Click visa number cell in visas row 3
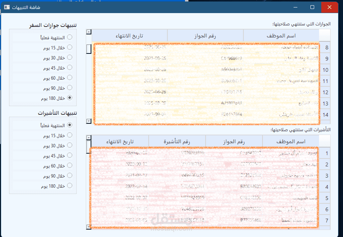The height and width of the screenshot is (237, 343). pos(177,175)
